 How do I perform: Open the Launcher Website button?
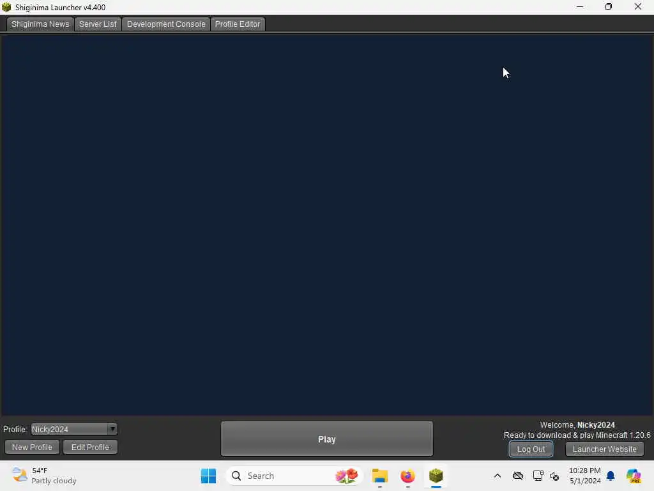point(604,449)
